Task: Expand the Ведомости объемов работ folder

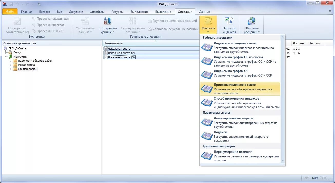Action: coord(11,61)
